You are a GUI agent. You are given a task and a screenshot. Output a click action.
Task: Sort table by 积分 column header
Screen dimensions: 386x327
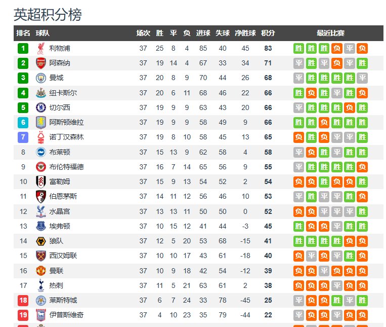268,33
